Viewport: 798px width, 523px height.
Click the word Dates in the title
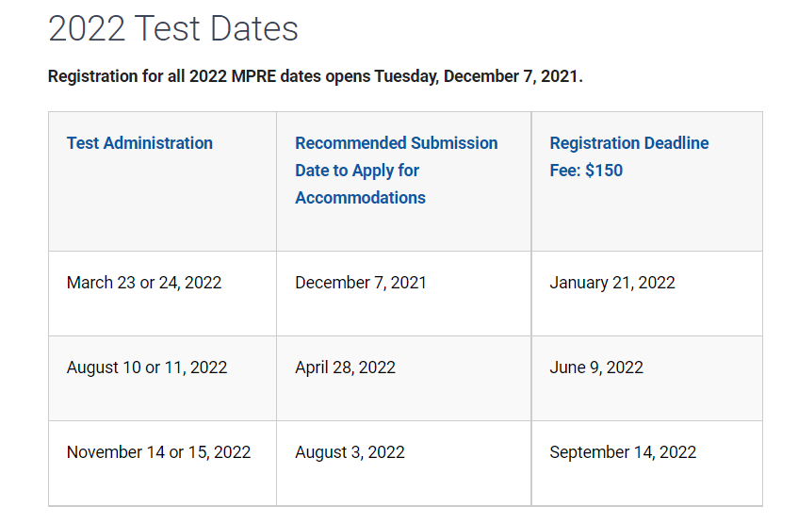(254, 28)
